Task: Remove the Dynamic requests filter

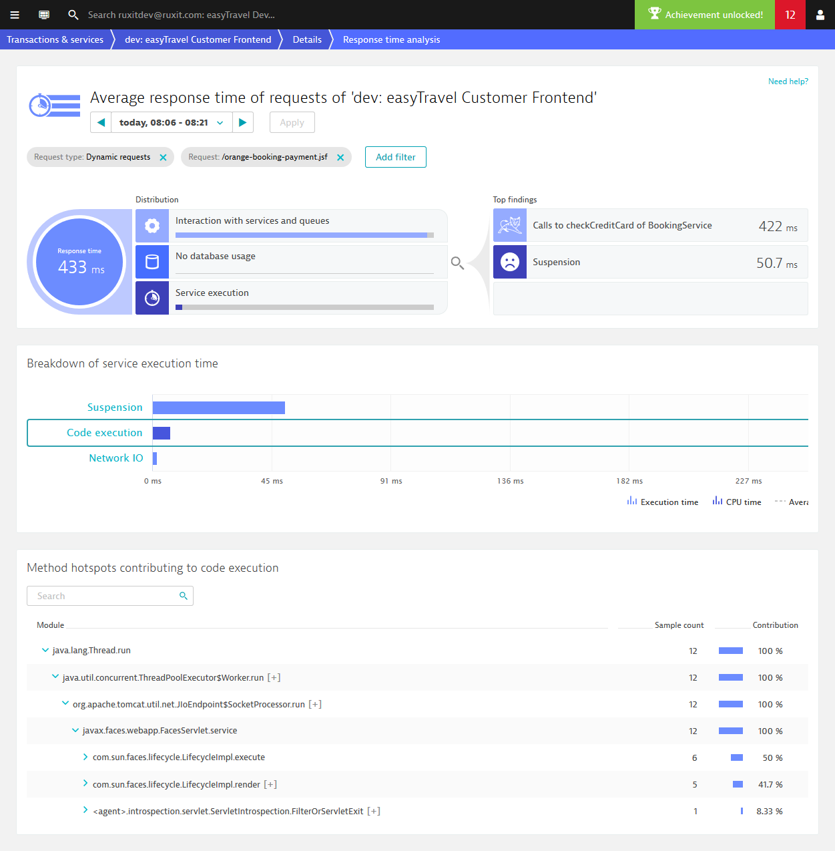Action: (x=163, y=158)
